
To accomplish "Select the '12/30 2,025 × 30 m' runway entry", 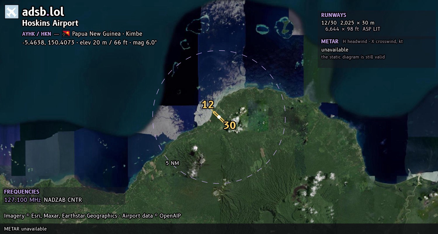I will pos(348,23).
